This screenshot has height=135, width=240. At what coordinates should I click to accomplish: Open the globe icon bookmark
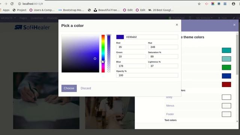coord(89,10)
